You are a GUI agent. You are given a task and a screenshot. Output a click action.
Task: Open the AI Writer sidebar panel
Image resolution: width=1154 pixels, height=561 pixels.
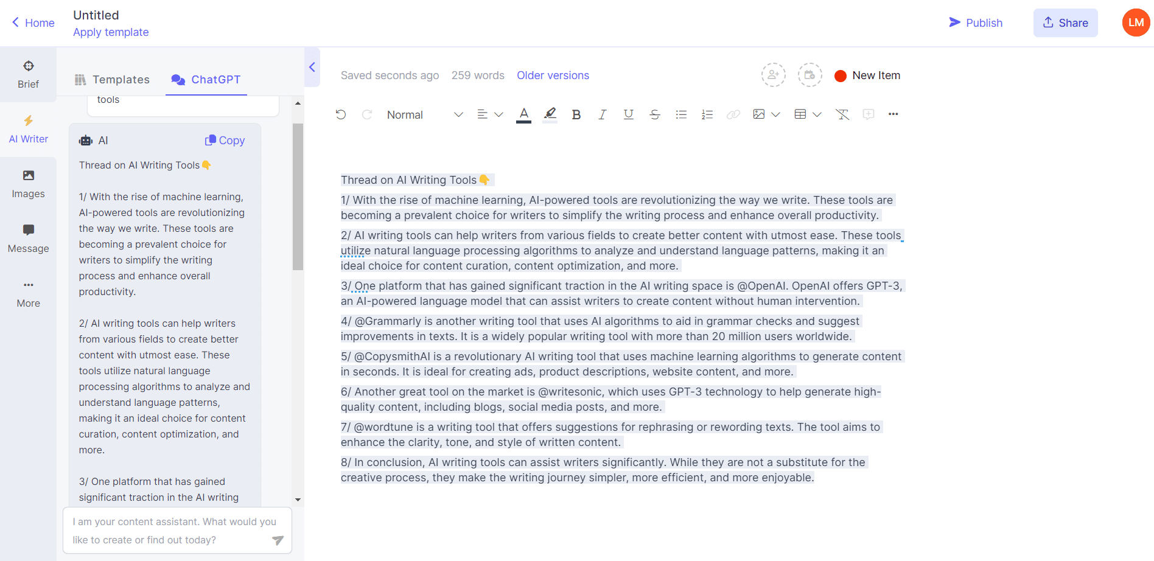tap(28, 129)
